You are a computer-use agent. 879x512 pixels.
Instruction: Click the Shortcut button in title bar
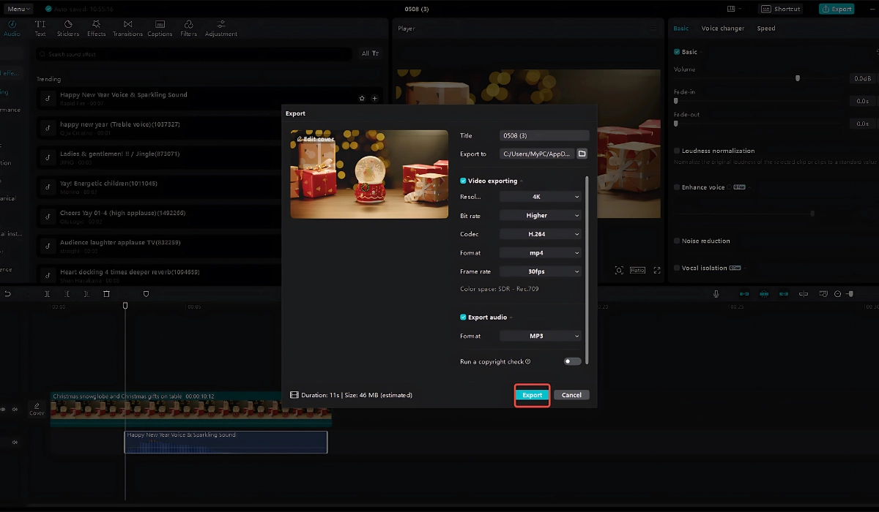coord(781,9)
